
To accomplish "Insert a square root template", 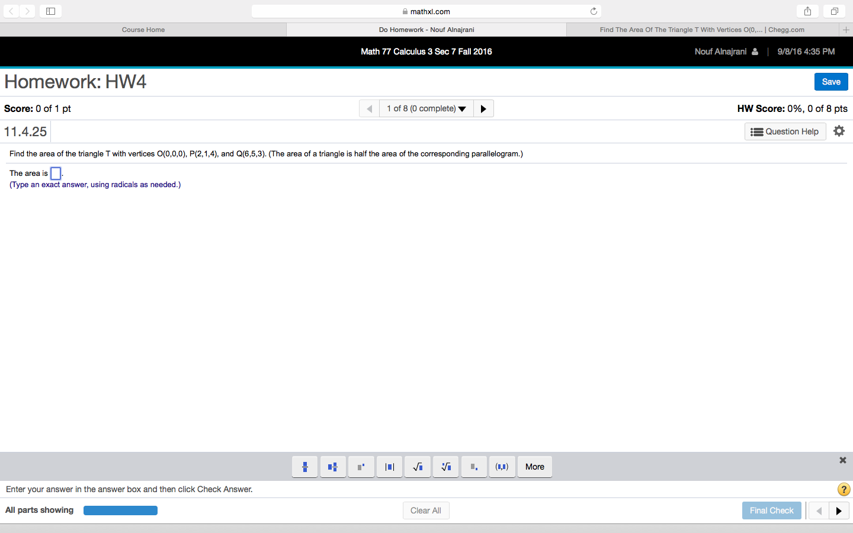I will point(418,467).
